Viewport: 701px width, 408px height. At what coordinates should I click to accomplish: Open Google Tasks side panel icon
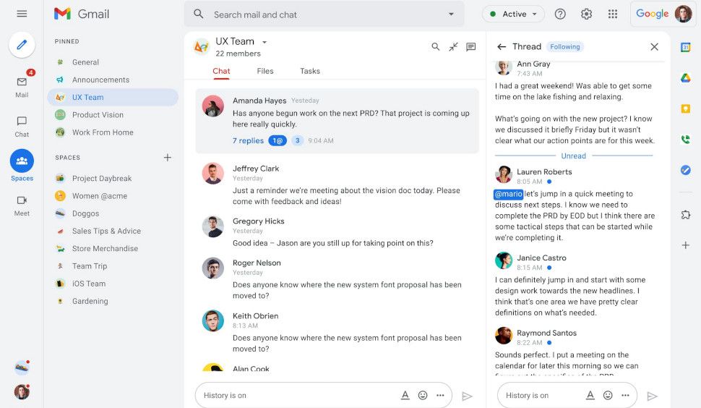pos(685,170)
